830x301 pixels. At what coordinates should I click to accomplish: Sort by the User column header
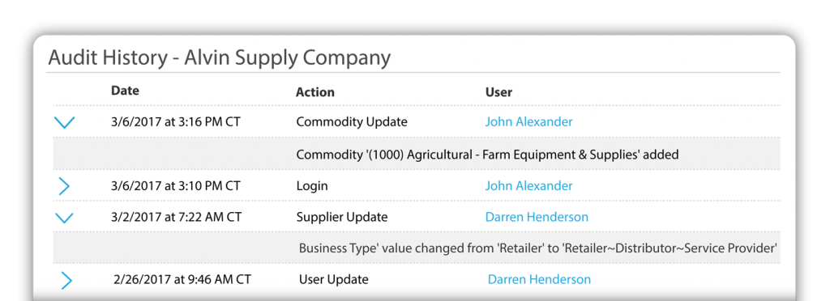pos(498,92)
